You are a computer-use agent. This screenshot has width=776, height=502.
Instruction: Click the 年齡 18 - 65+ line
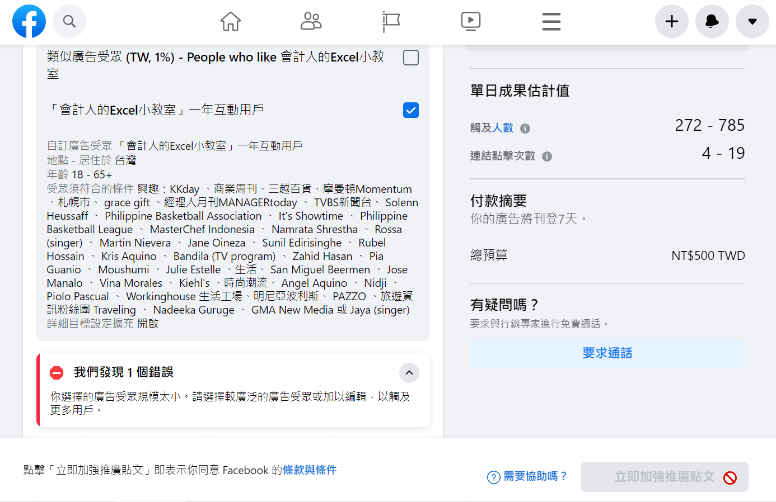coord(80,174)
